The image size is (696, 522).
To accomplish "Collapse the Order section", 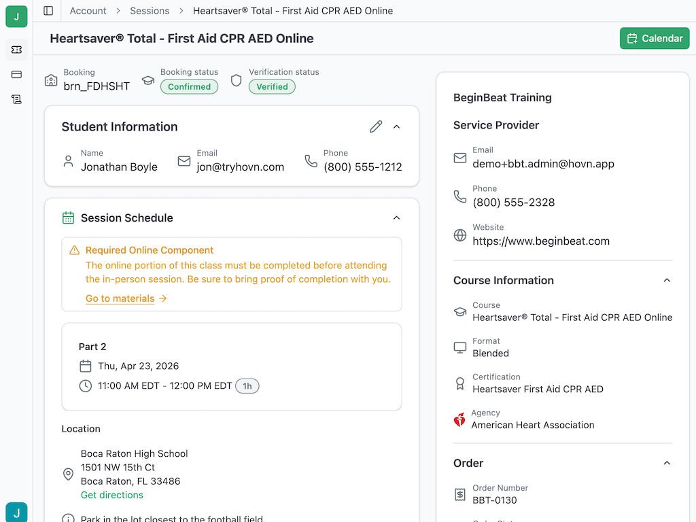I will [x=667, y=463].
